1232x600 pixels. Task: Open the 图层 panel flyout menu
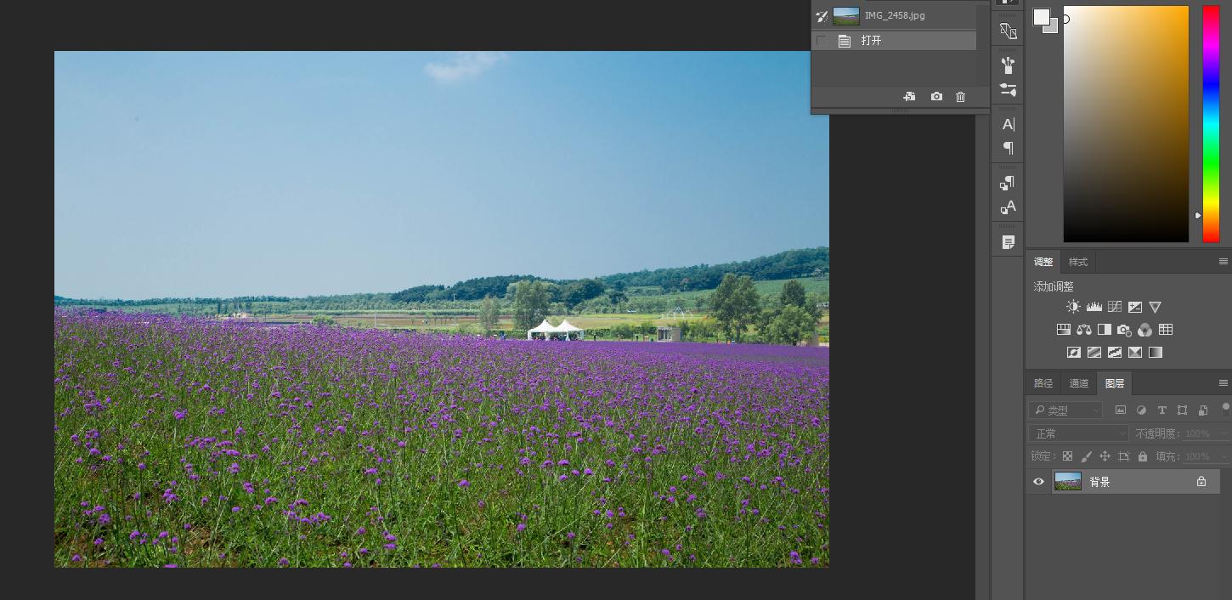pos(1224,383)
